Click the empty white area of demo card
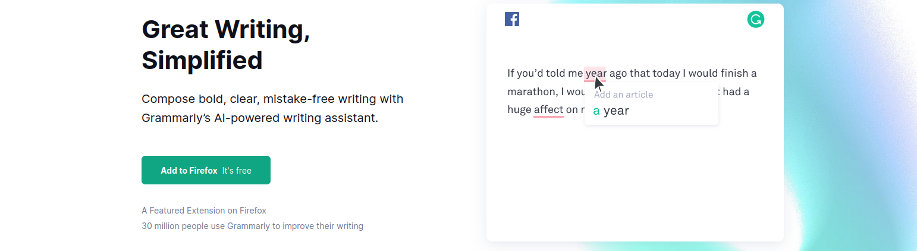Screen dimensions: 917x251 click(634, 184)
